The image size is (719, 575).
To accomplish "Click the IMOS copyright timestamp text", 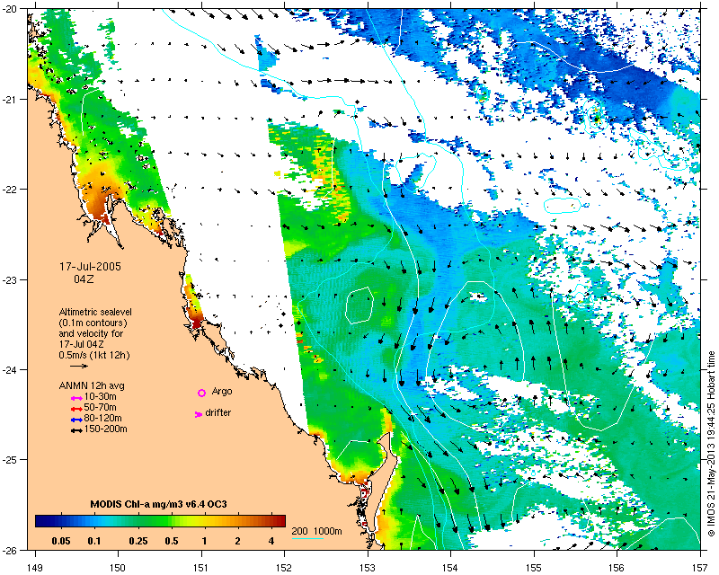I will (711, 444).
